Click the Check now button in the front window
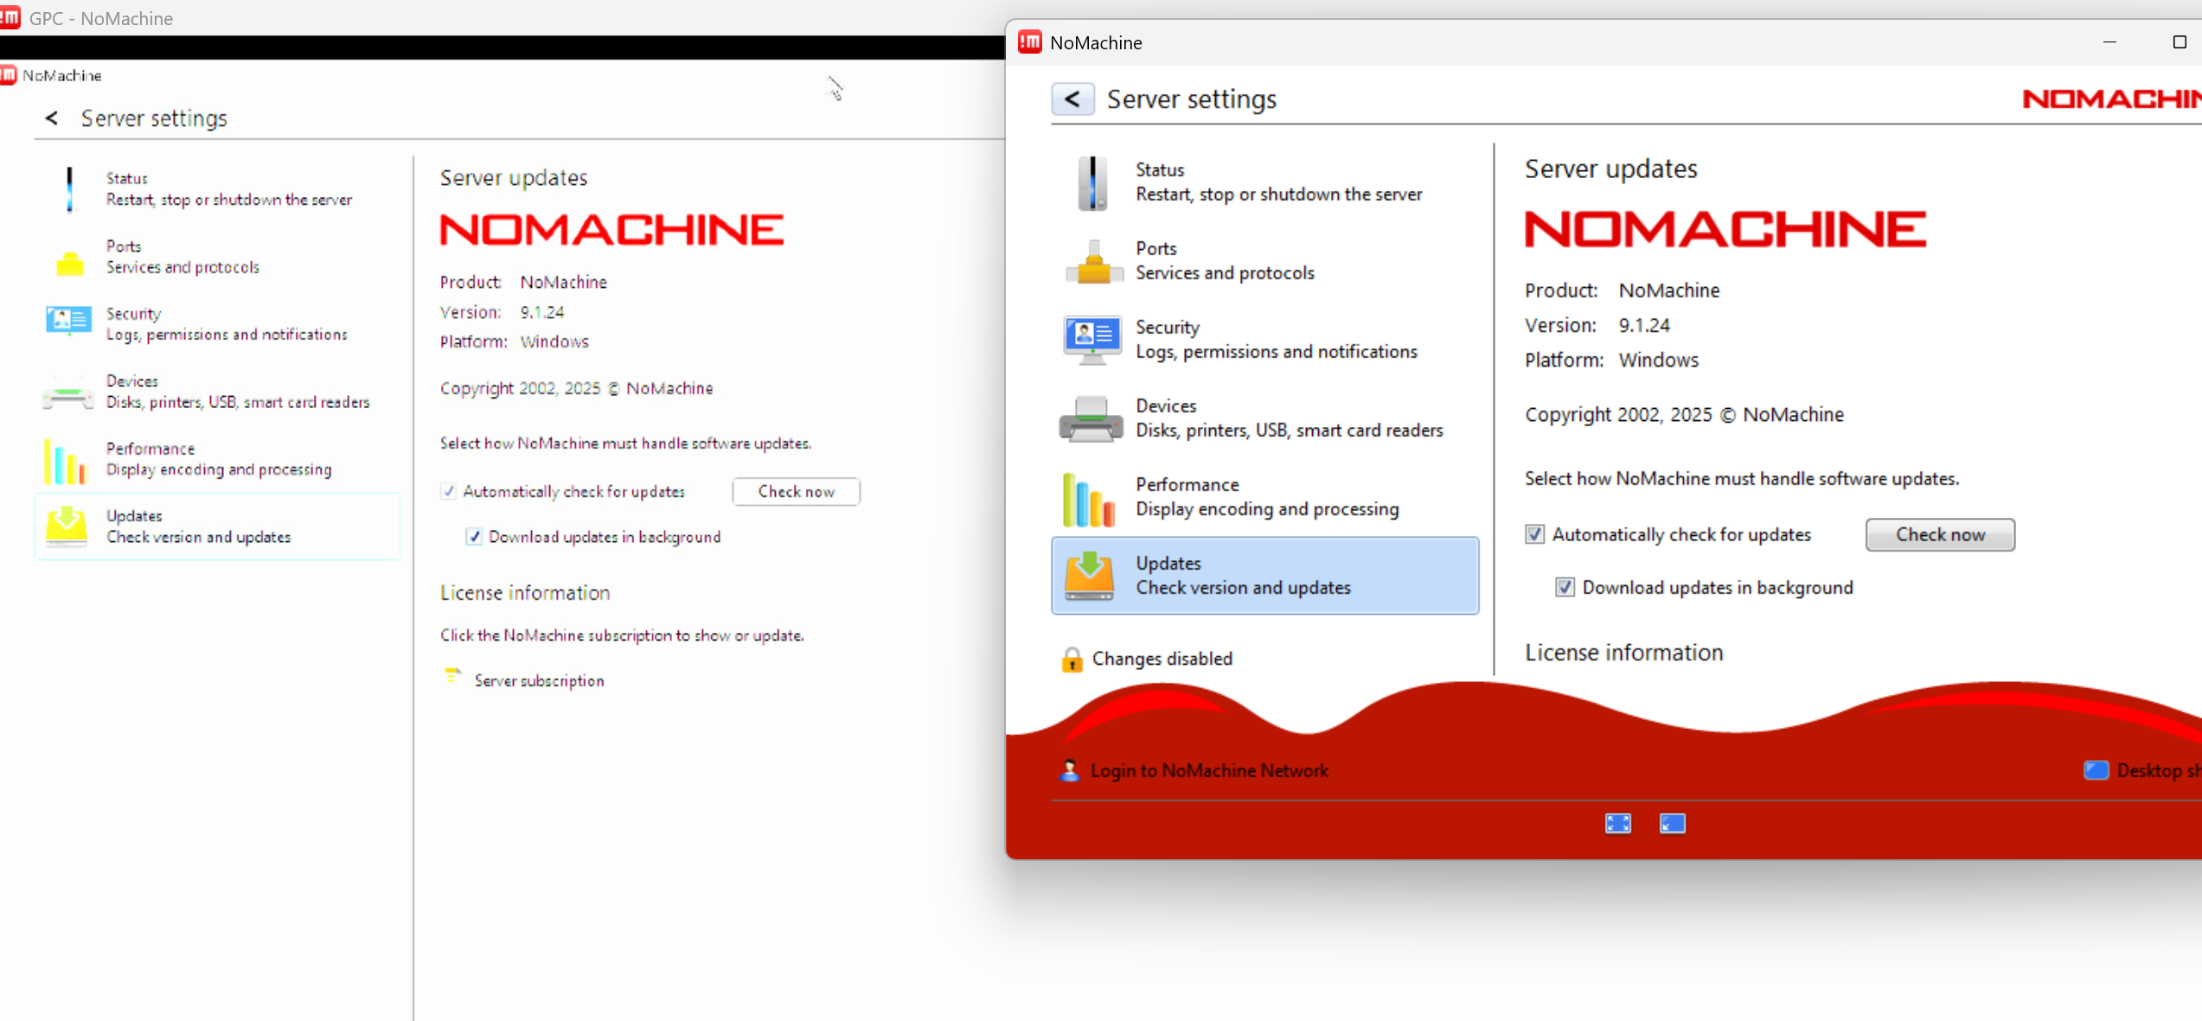The image size is (2202, 1021). [1940, 535]
